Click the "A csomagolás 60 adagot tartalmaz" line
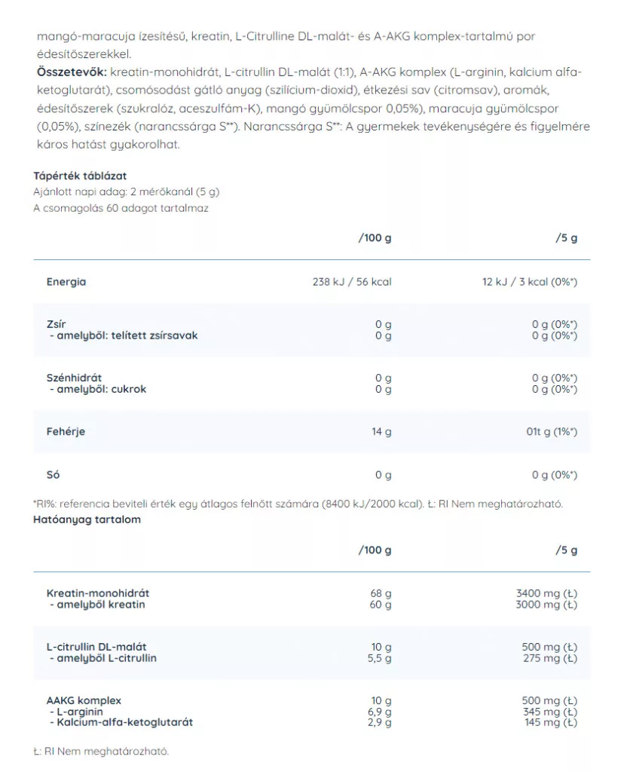Image resolution: width=627 pixels, height=772 pixels. (121, 208)
